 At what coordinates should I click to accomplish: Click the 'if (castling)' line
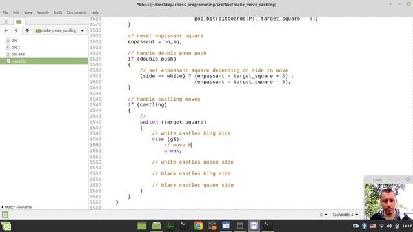[x=147, y=104]
